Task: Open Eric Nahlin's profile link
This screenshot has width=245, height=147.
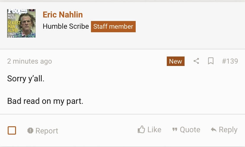Action: pos(63,14)
